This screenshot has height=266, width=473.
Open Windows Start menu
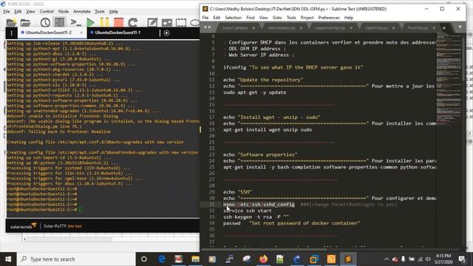(x=8, y=259)
